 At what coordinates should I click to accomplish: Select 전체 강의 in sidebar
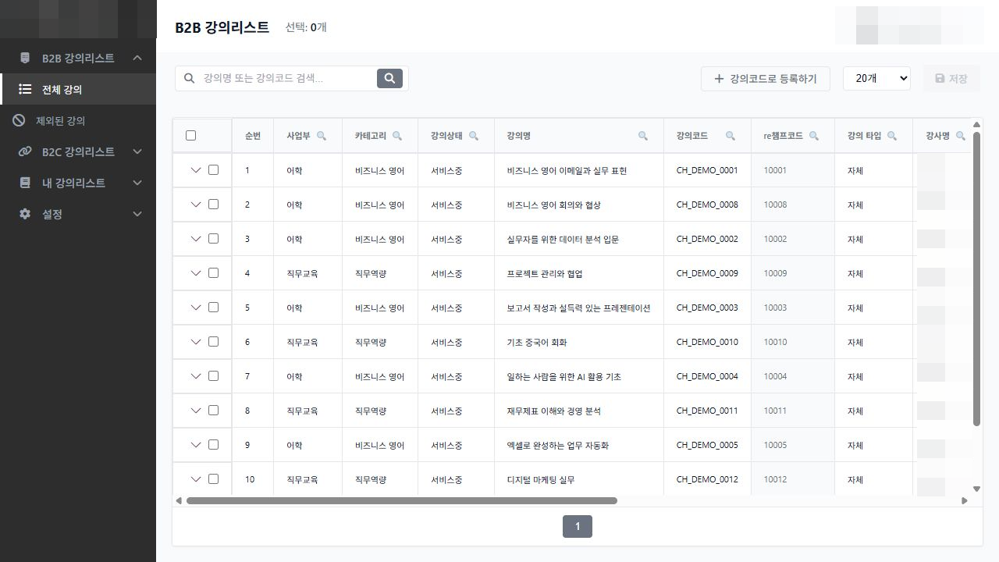click(78, 89)
